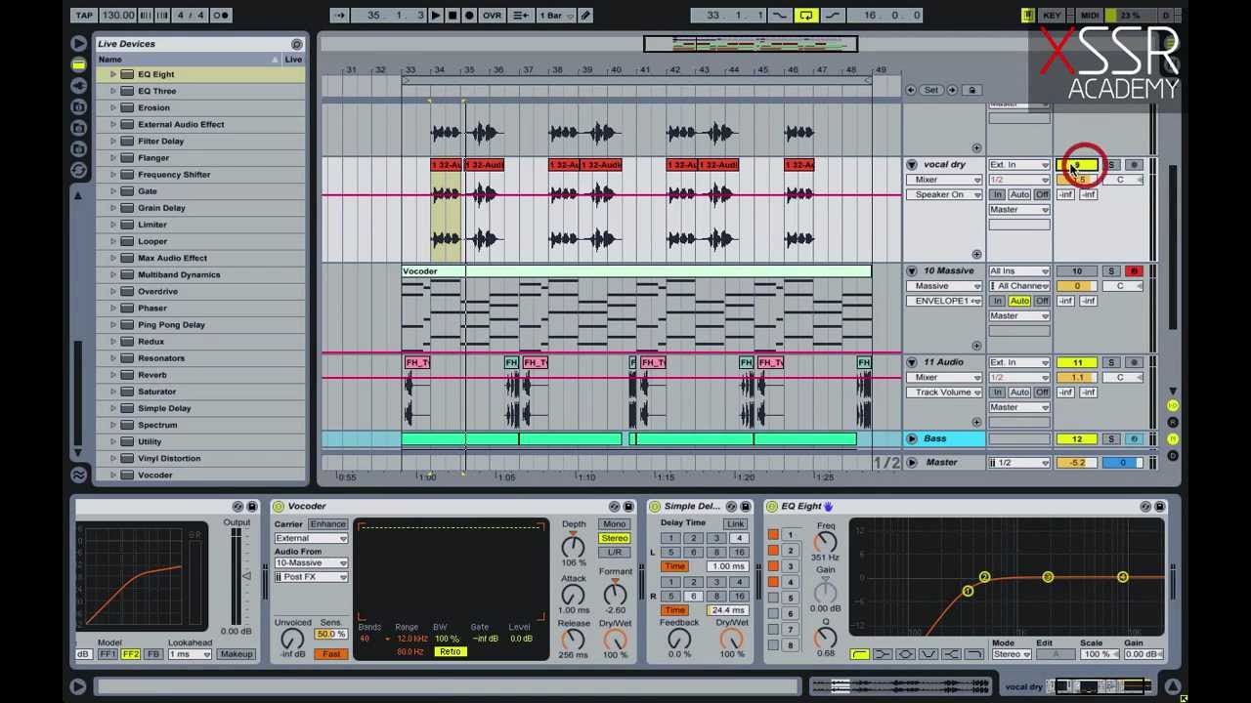Toggle the arrangement Loop switch
1251x703 pixels.
805,15
